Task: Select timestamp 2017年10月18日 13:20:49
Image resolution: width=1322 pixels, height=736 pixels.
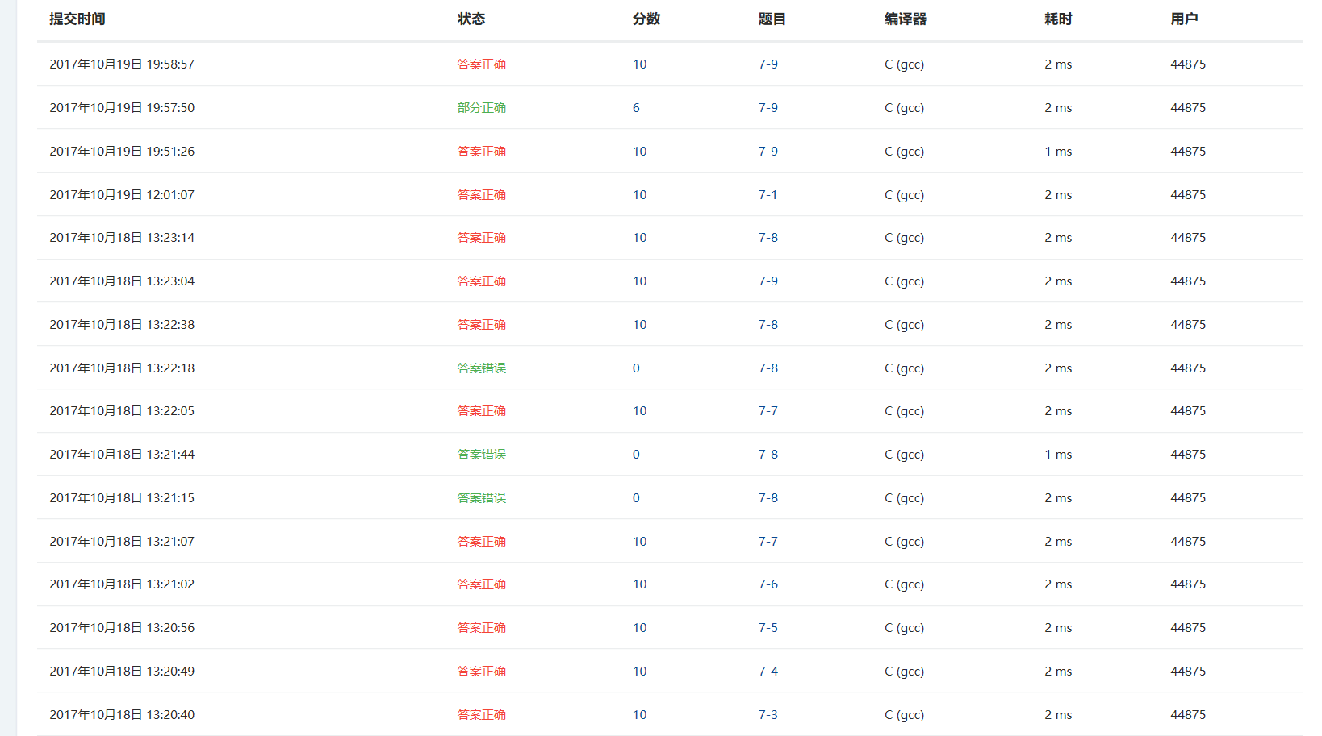Action: point(122,672)
